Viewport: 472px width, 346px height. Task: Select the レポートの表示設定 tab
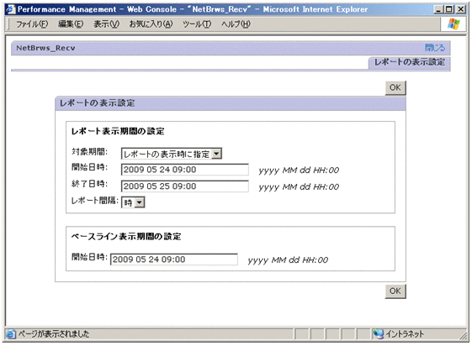click(410, 62)
